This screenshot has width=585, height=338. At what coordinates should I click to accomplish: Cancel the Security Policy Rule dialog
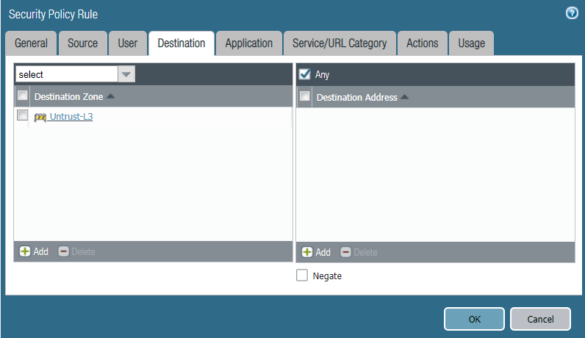tap(540, 319)
